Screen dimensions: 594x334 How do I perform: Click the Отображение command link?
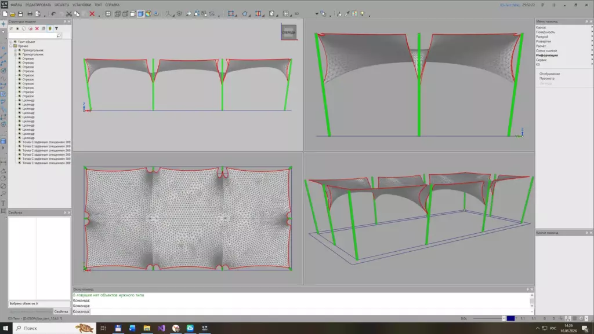click(x=550, y=74)
